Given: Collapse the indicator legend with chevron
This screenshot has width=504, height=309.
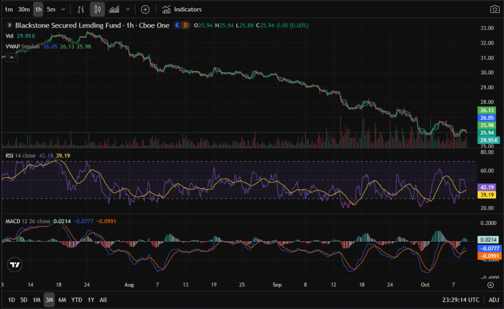Looking at the screenshot, I should 11,57.
